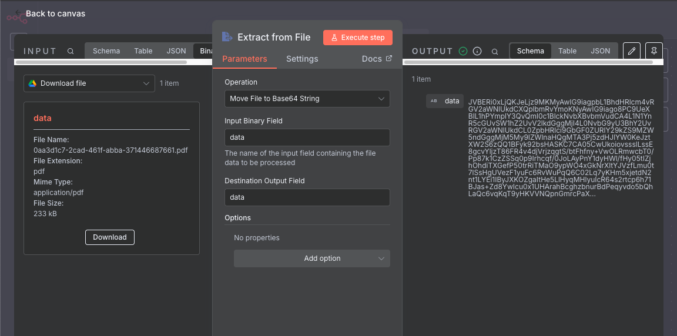The width and height of the screenshot is (677, 336).
Task: Expand the Add option dropdown
Action: click(x=311, y=258)
